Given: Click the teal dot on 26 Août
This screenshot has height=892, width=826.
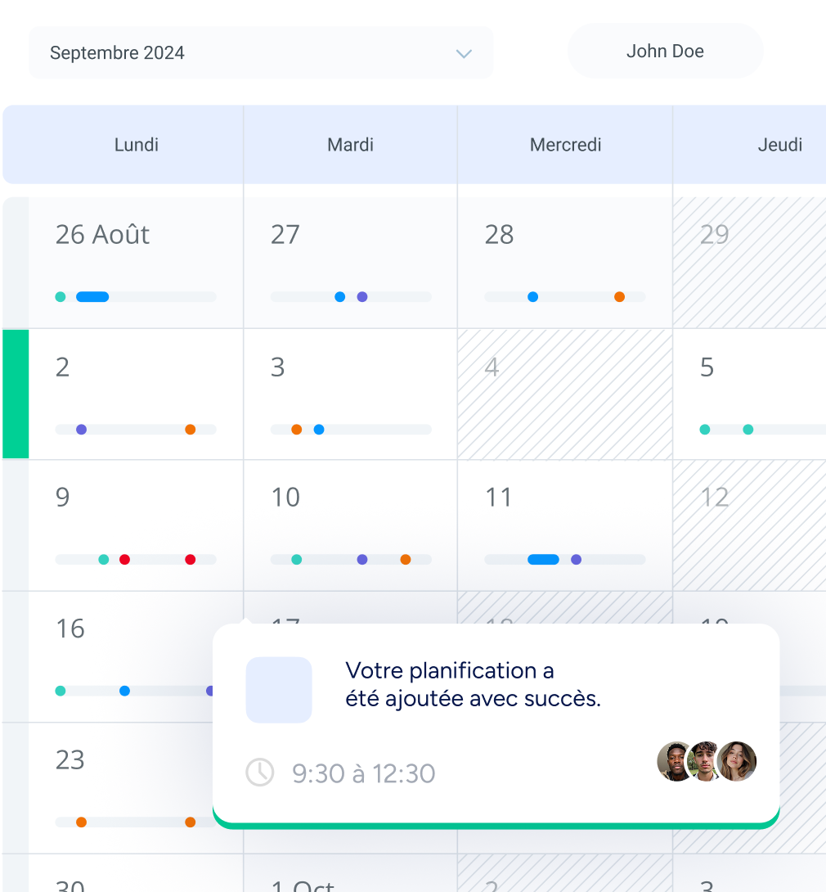Looking at the screenshot, I should pyautogui.click(x=61, y=297).
